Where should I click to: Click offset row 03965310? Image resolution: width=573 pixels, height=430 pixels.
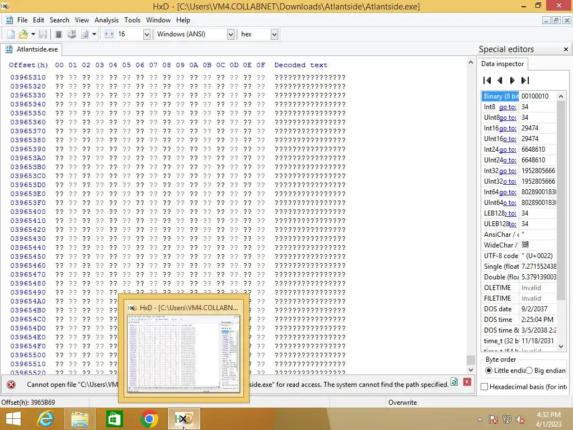pos(28,77)
